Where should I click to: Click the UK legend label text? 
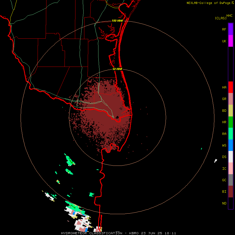coord(224,41)
